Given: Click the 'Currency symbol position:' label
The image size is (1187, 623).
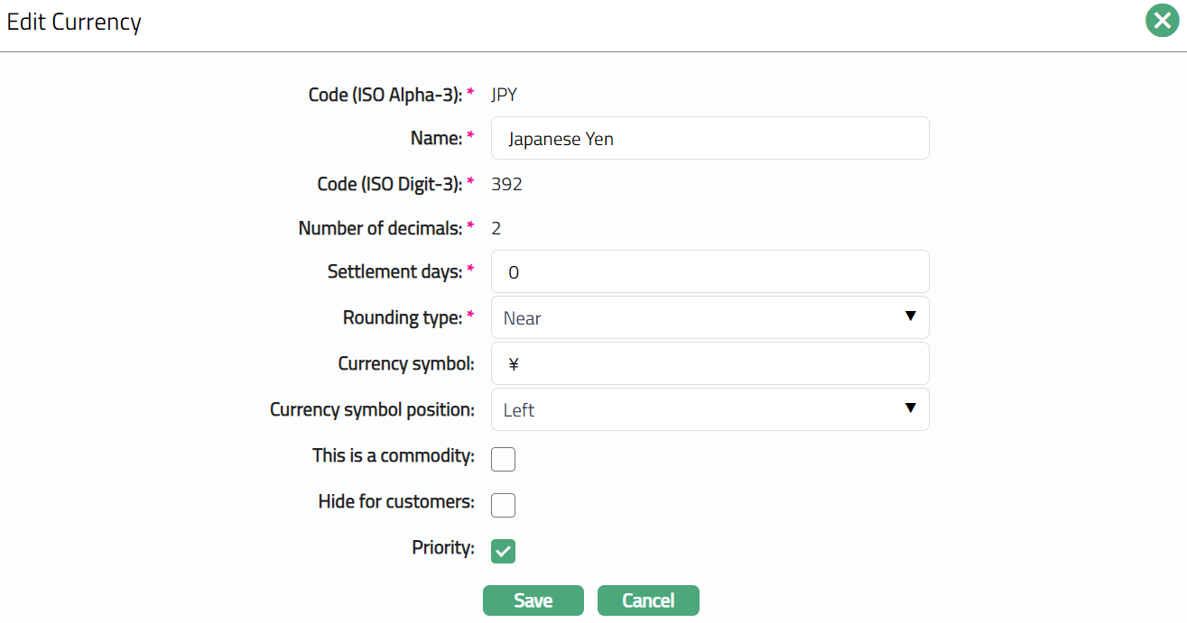Looking at the screenshot, I should point(372,409).
